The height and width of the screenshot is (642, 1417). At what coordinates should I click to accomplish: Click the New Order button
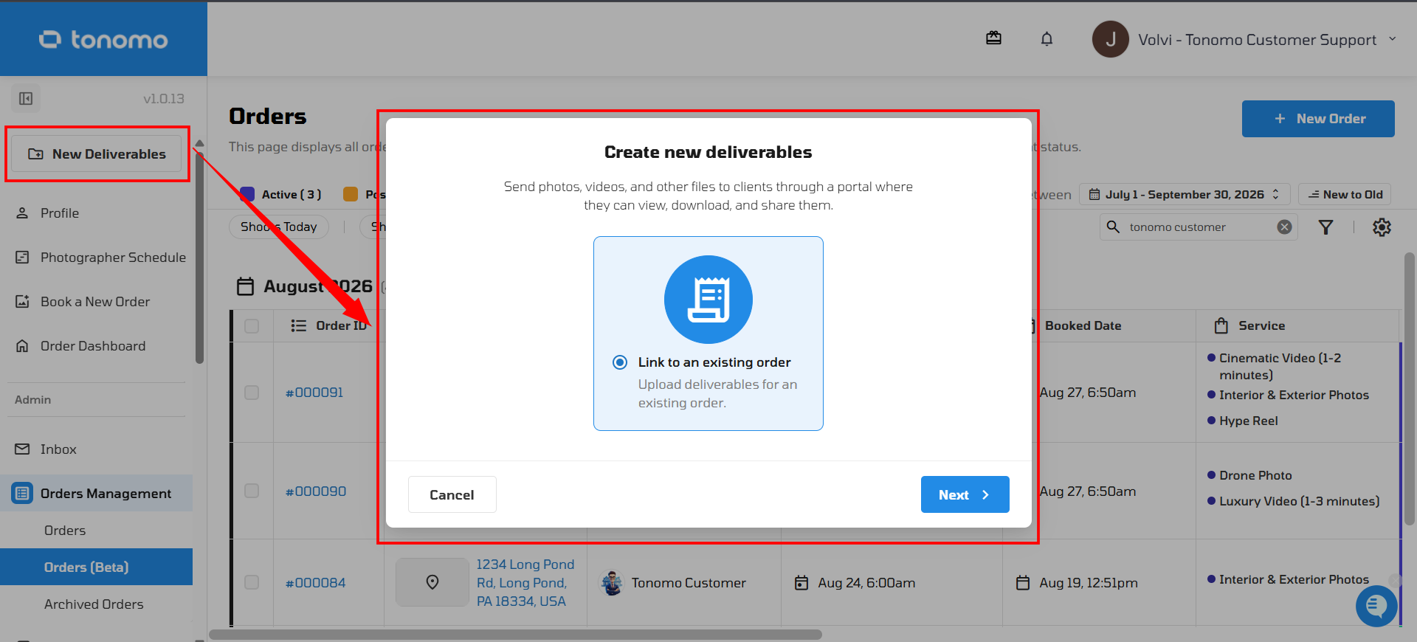[x=1318, y=119]
